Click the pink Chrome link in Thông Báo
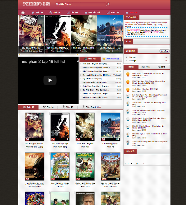The image size is (186, 205). (x=156, y=32)
